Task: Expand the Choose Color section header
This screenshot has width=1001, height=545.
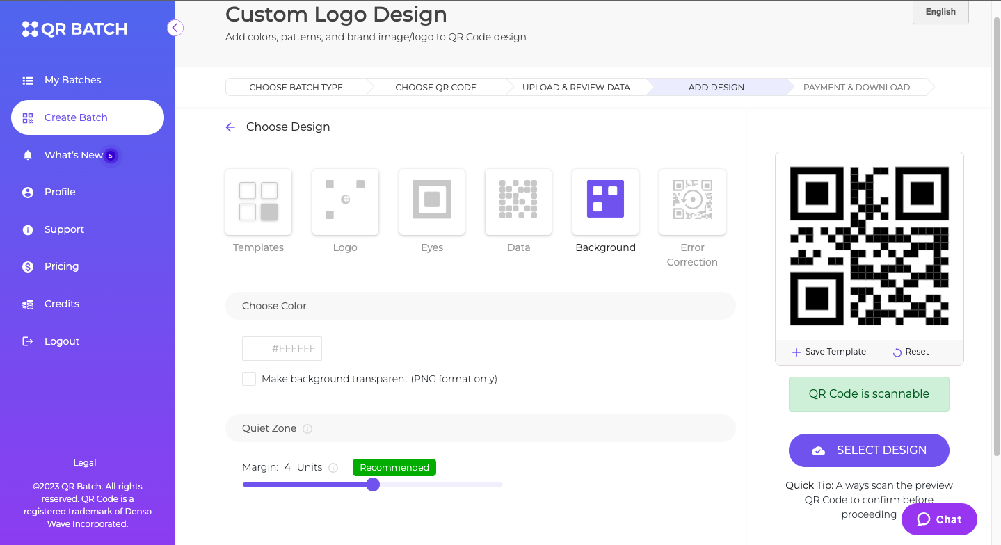Action: pyautogui.click(x=480, y=306)
